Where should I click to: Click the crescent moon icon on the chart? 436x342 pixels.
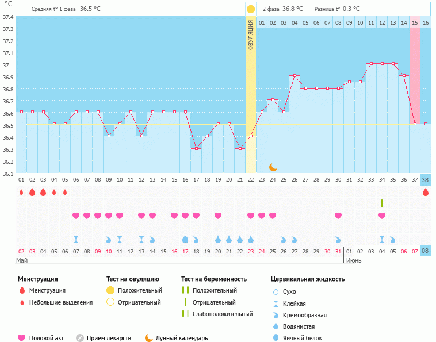coord(273,167)
